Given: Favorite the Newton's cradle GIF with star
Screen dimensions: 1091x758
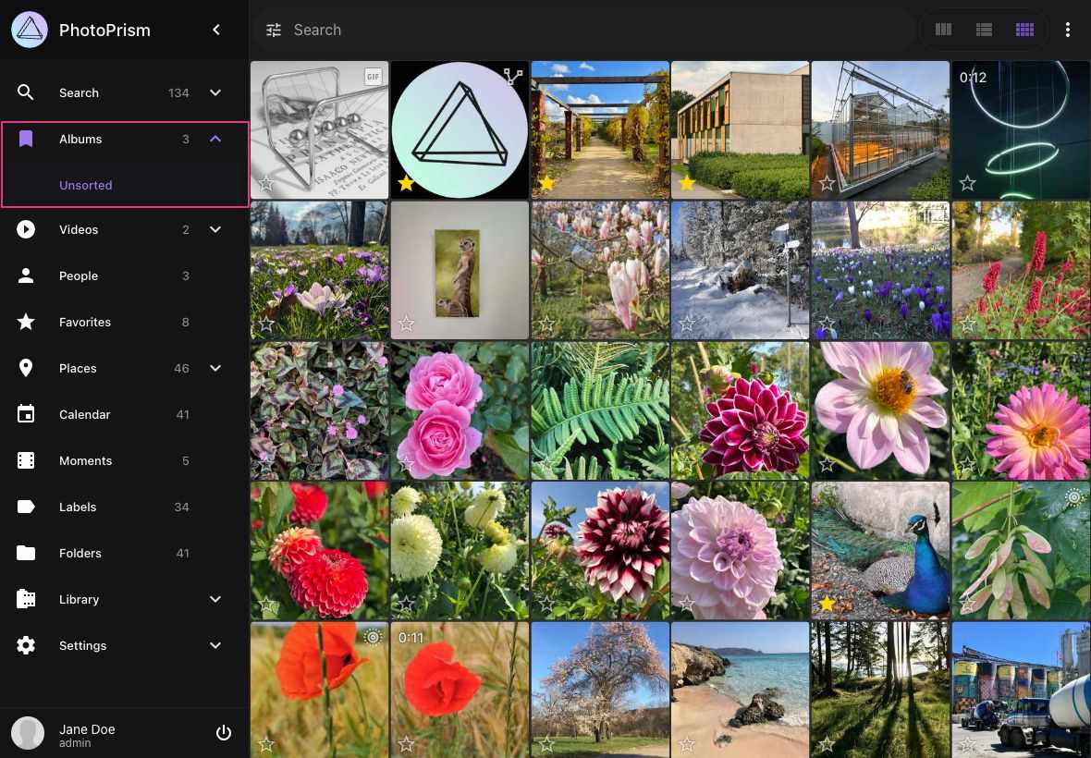Looking at the screenshot, I should 266,183.
